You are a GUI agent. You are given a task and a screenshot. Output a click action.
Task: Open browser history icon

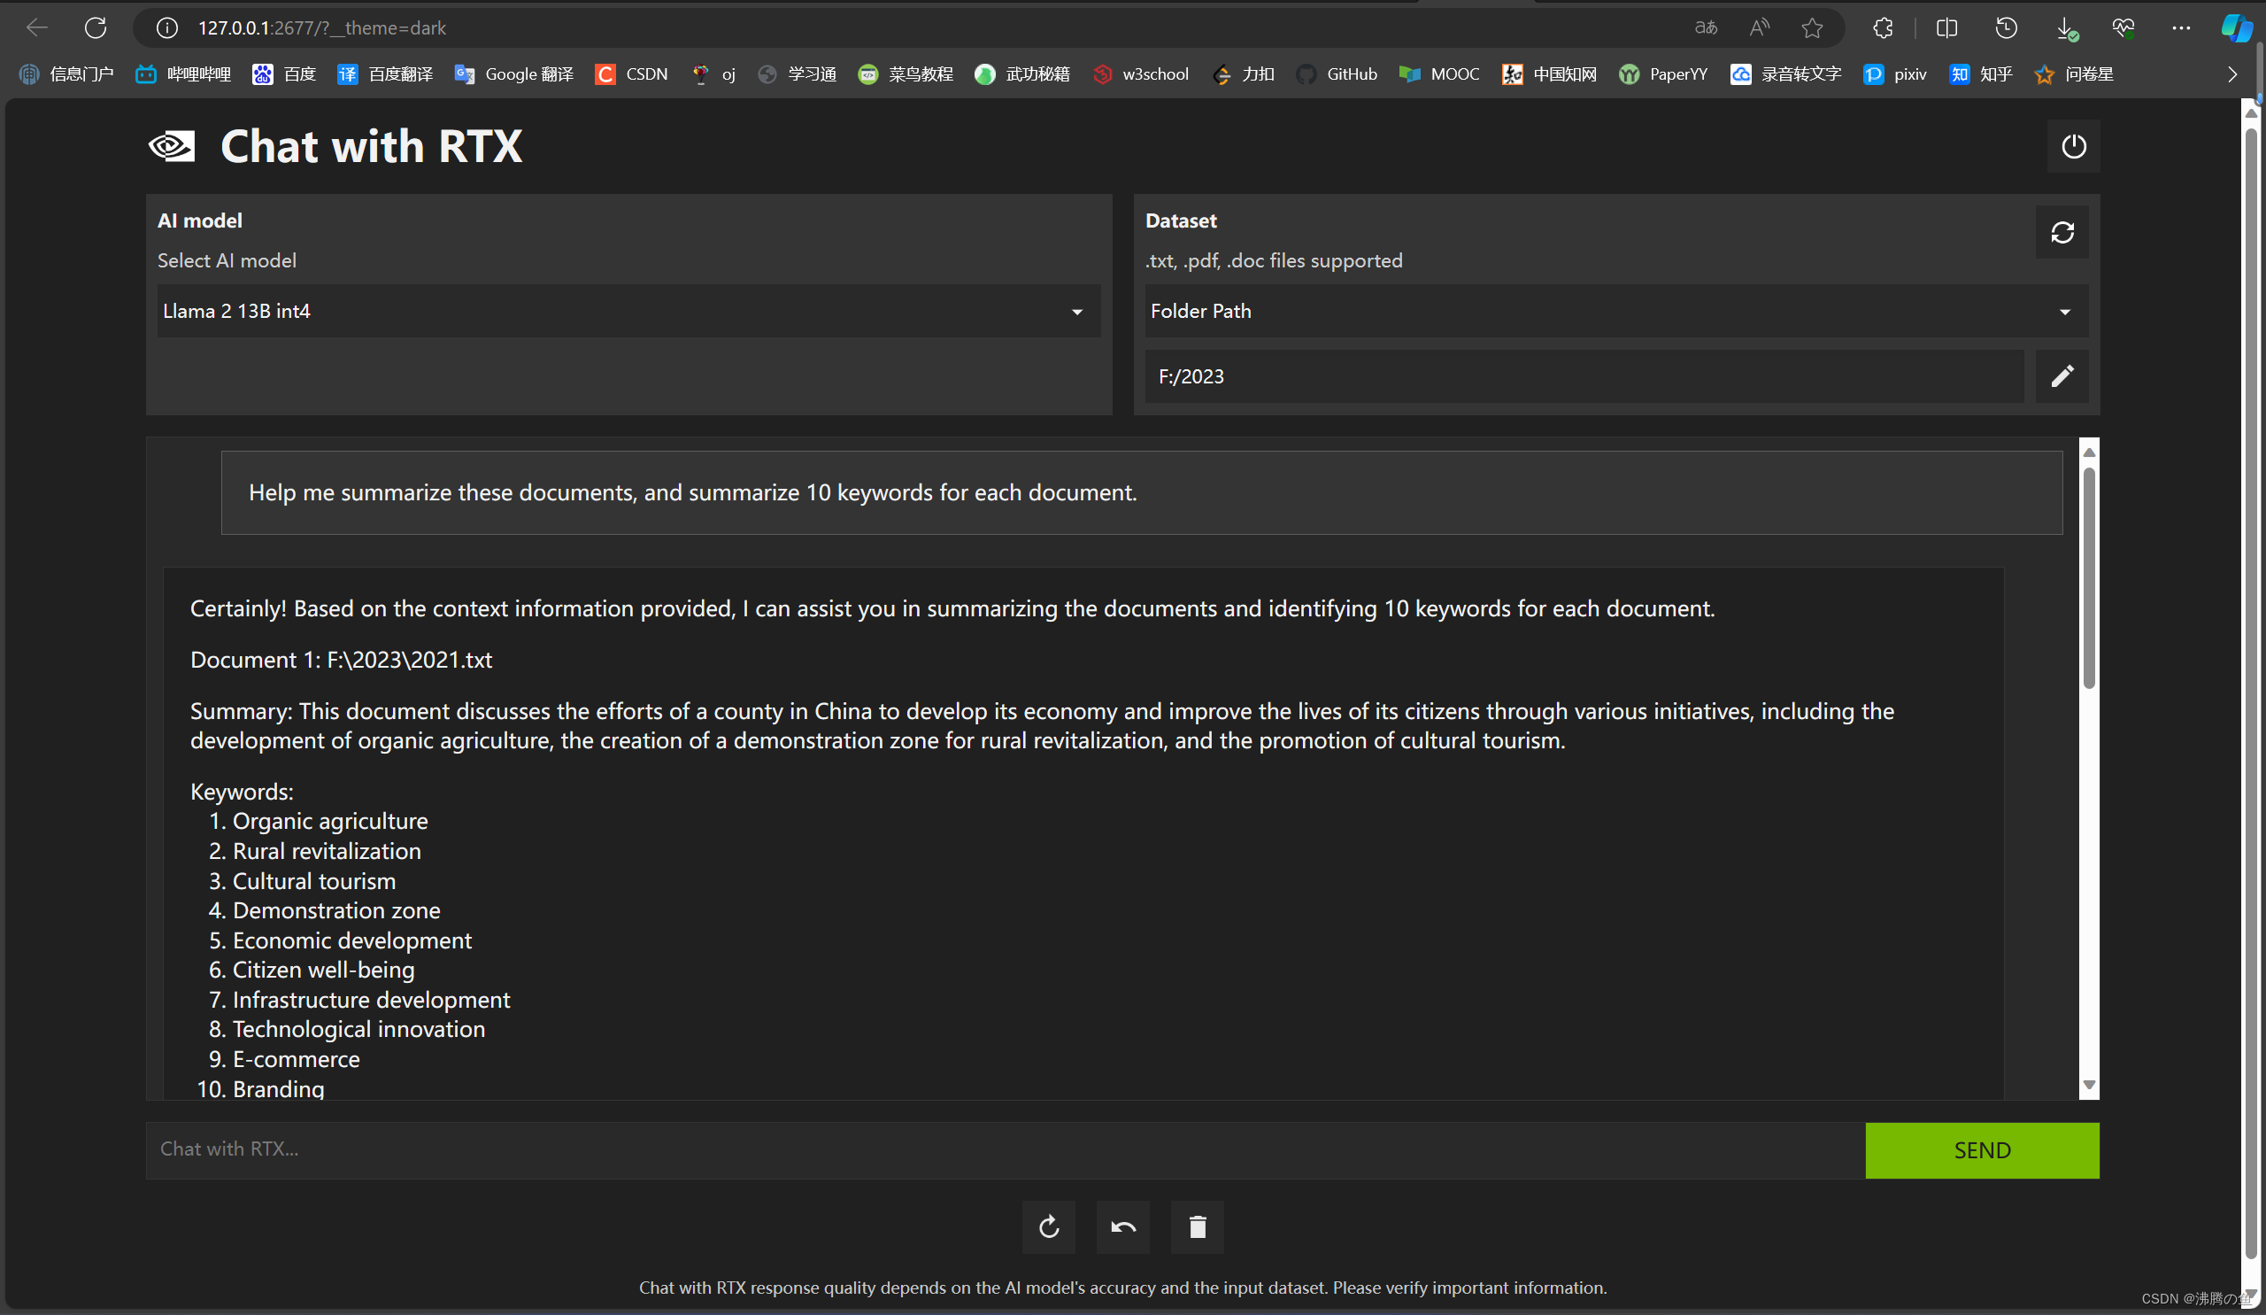coord(2006,27)
